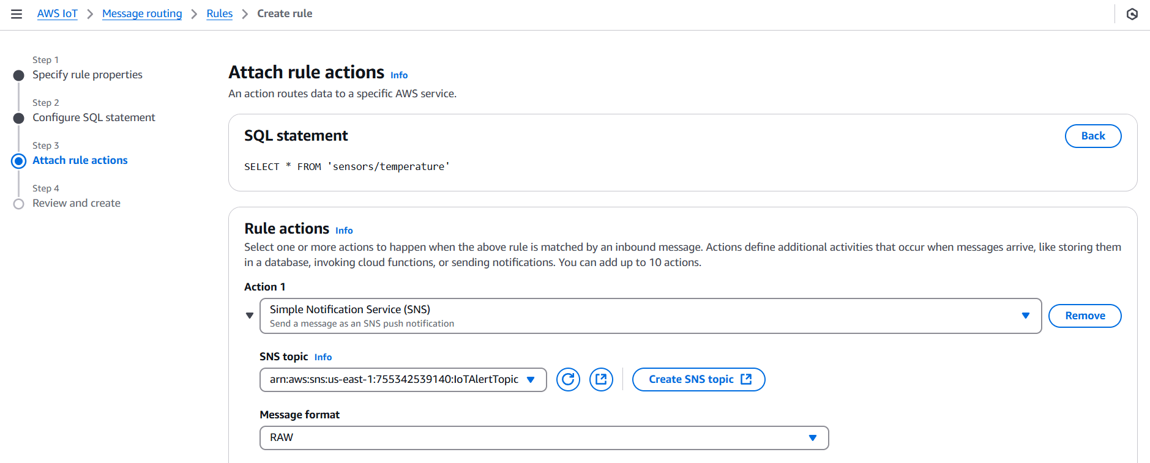Refresh the SNS topic list
The height and width of the screenshot is (463, 1150).
(x=568, y=379)
